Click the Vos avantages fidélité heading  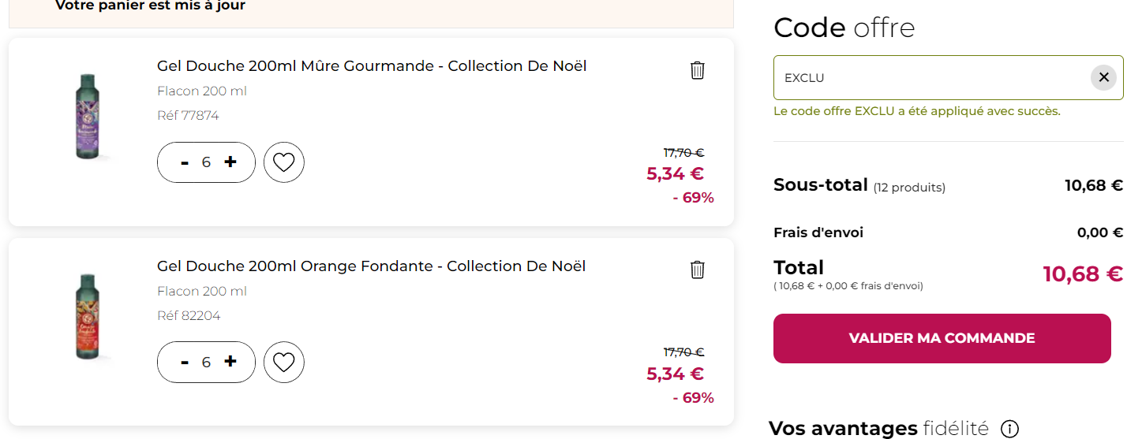coord(878,429)
